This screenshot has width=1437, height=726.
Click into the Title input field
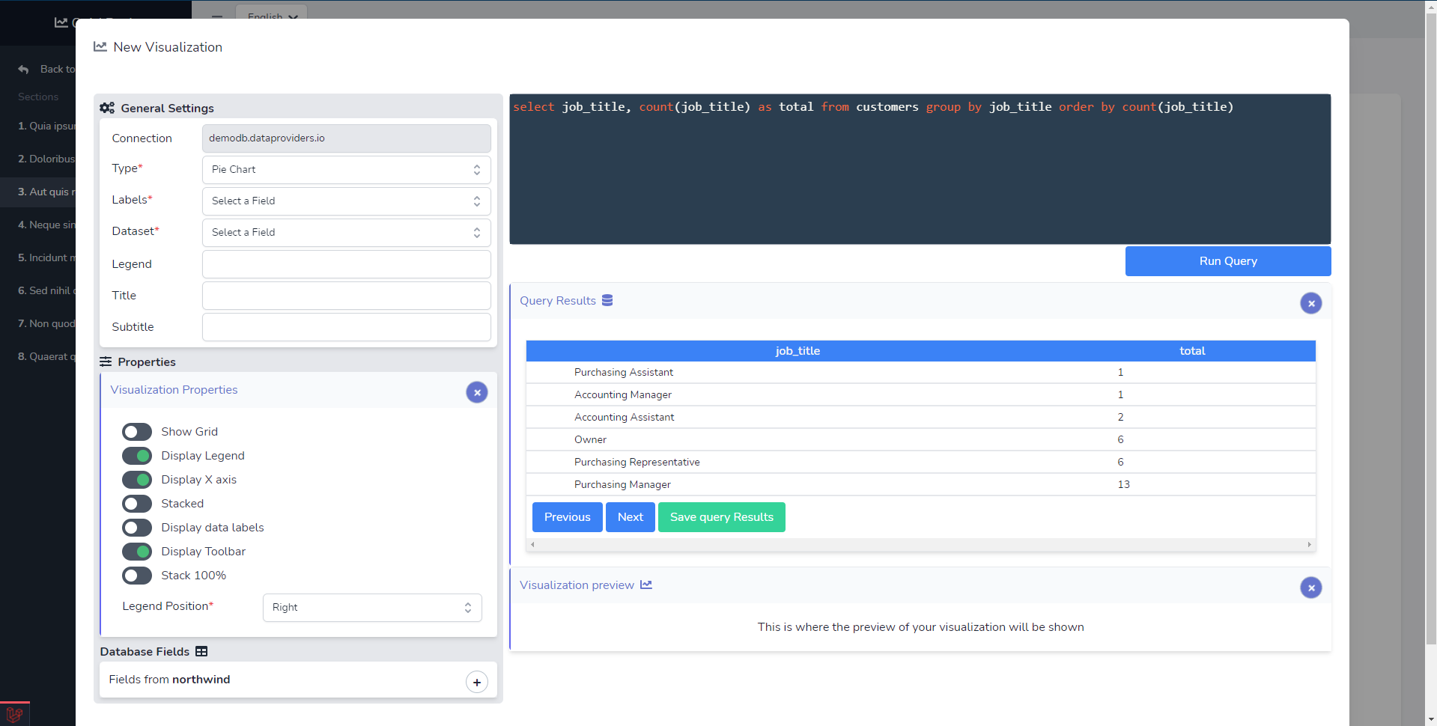click(x=346, y=296)
